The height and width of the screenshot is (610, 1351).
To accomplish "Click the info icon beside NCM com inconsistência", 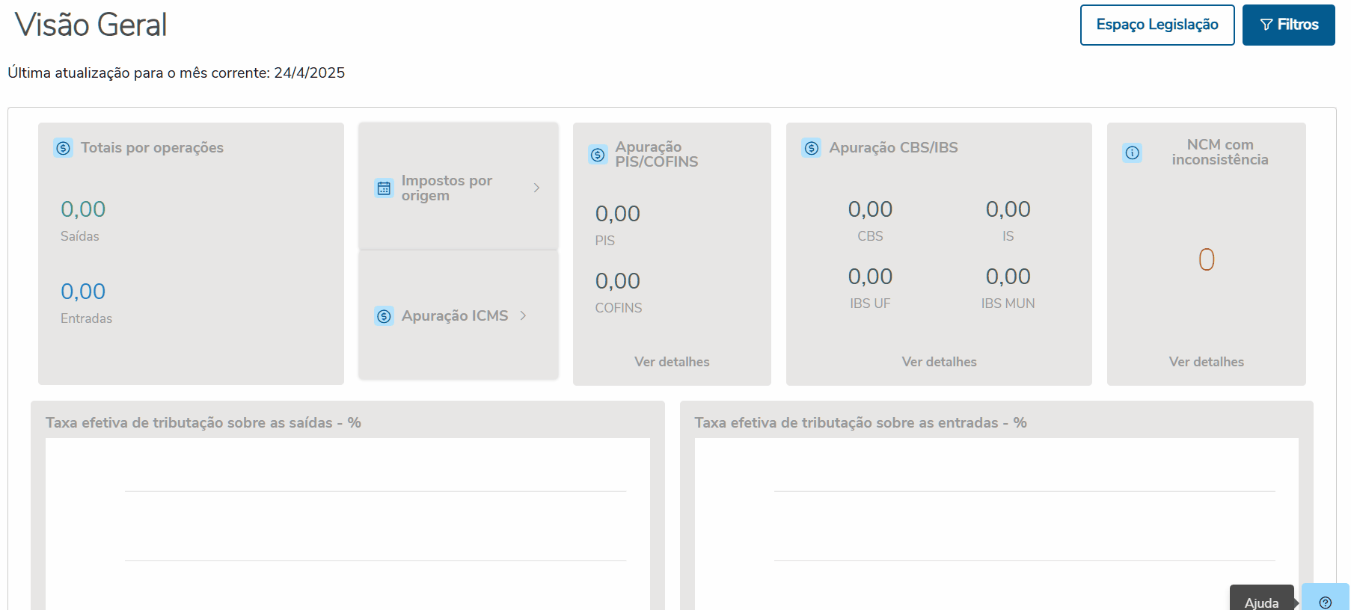I will (1133, 153).
